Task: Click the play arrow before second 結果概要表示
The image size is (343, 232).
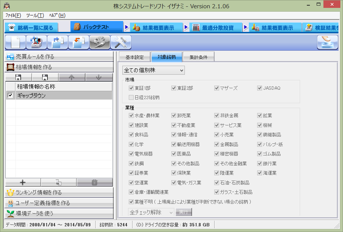Action: (x=245, y=27)
